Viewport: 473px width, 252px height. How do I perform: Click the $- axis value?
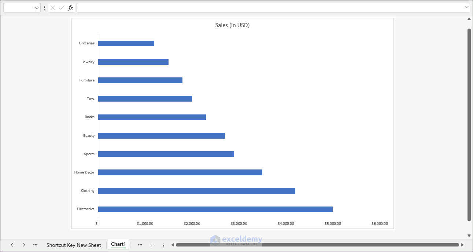tap(97, 223)
